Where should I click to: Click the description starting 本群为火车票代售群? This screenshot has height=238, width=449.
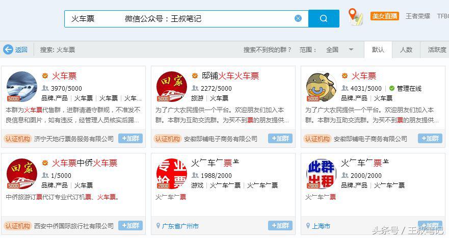[x=73, y=115]
